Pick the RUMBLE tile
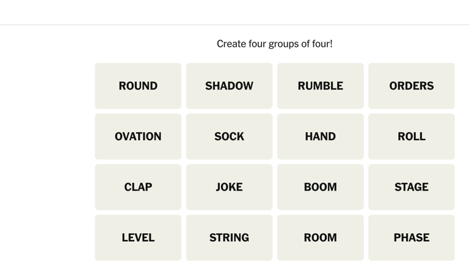This screenshot has width=469, height=263. (x=320, y=86)
